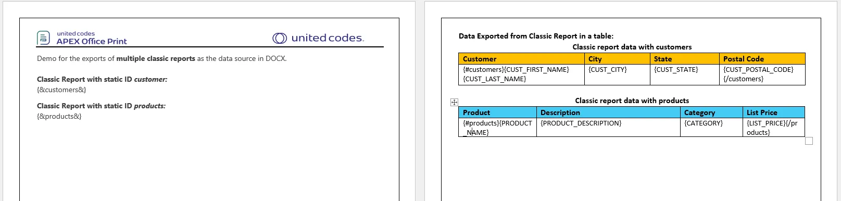Image resolution: width=841 pixels, height=201 pixels.
Task: Select the State header in customers table
Action: tap(684, 59)
